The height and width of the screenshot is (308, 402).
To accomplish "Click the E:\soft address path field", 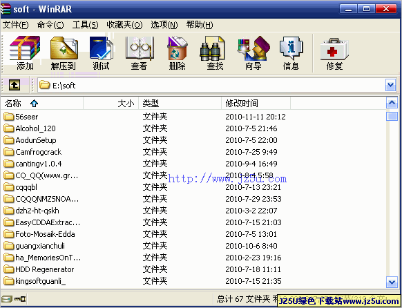I will [211, 85].
